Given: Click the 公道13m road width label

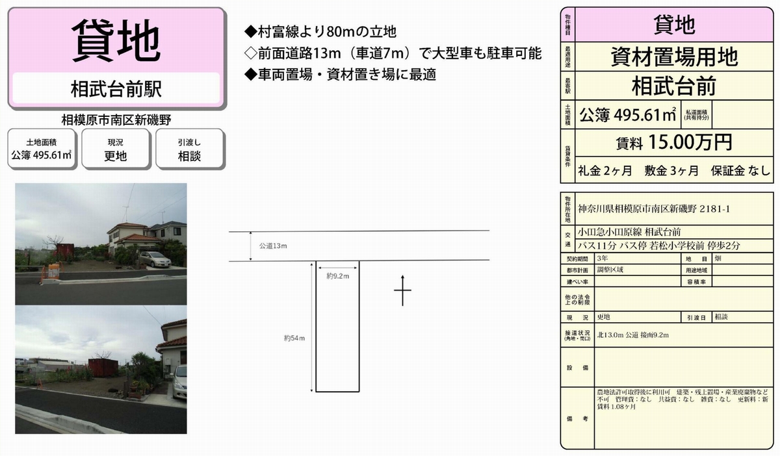Looking at the screenshot, I should (273, 246).
